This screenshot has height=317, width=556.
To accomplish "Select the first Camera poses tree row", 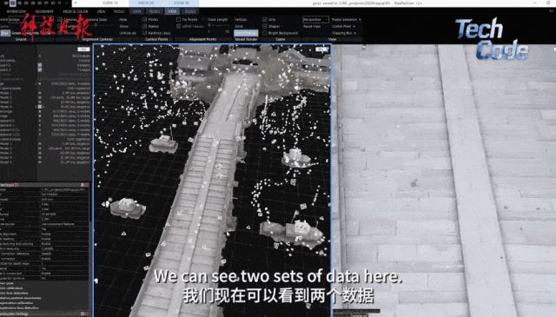I will pos(45,89).
